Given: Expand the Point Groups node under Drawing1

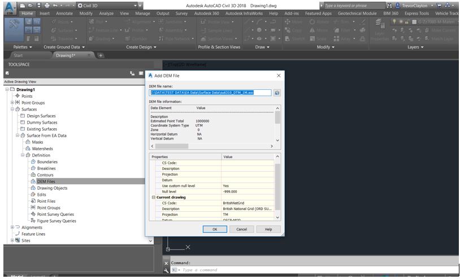Looking at the screenshot, I should (x=12, y=103).
